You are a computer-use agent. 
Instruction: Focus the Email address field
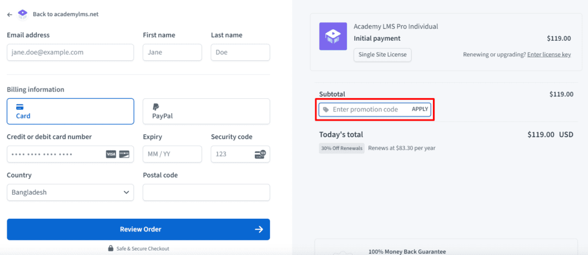tap(70, 52)
